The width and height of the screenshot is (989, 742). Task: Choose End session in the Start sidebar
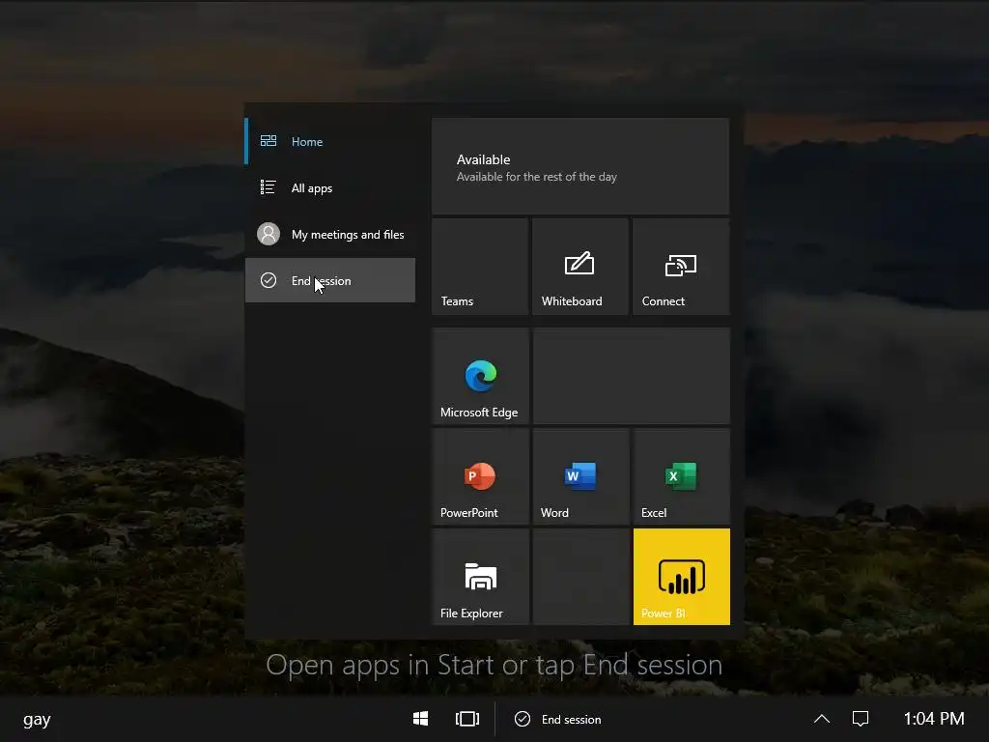[330, 280]
